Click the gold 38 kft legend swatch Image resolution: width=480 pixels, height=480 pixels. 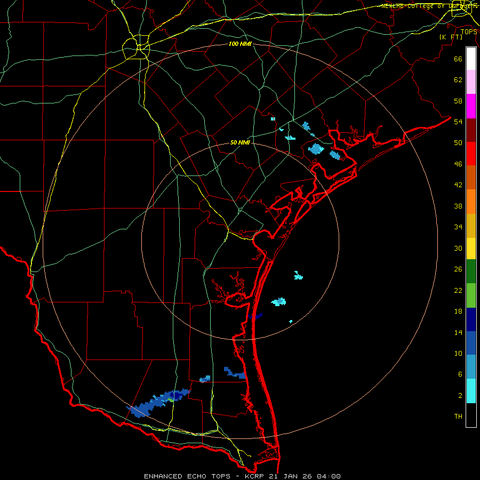pyautogui.click(x=471, y=226)
